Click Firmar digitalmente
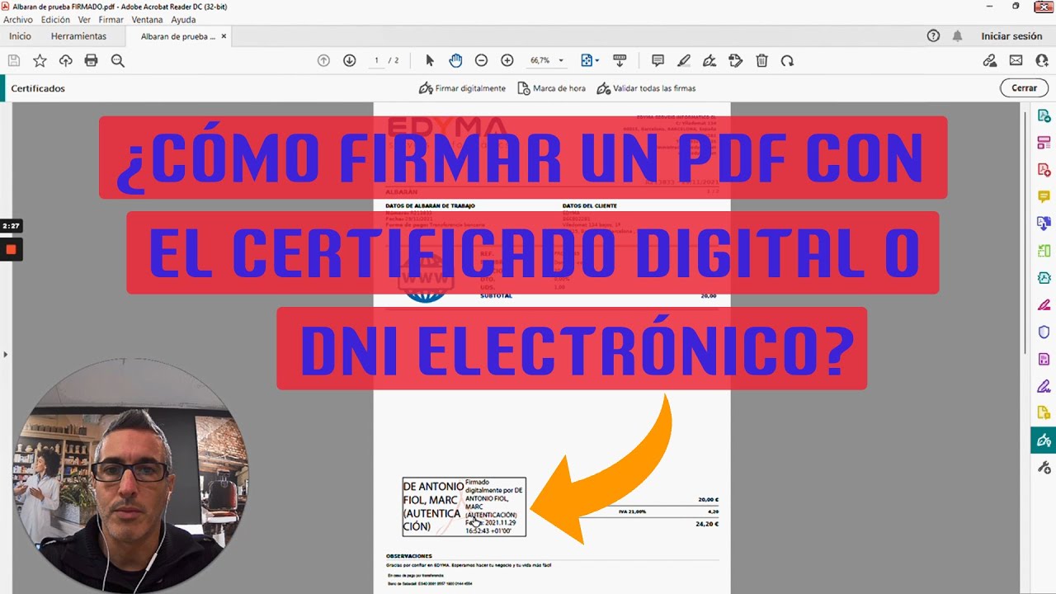This screenshot has height=594, width=1056. [x=462, y=88]
